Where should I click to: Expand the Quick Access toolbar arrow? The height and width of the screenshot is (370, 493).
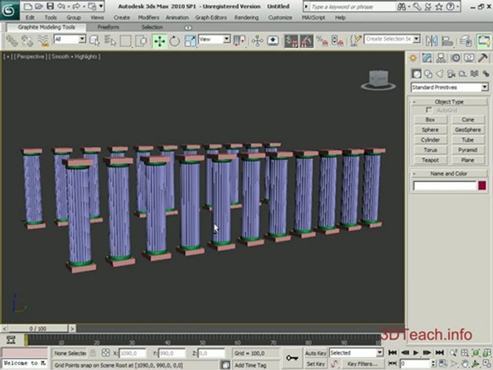(x=101, y=6)
